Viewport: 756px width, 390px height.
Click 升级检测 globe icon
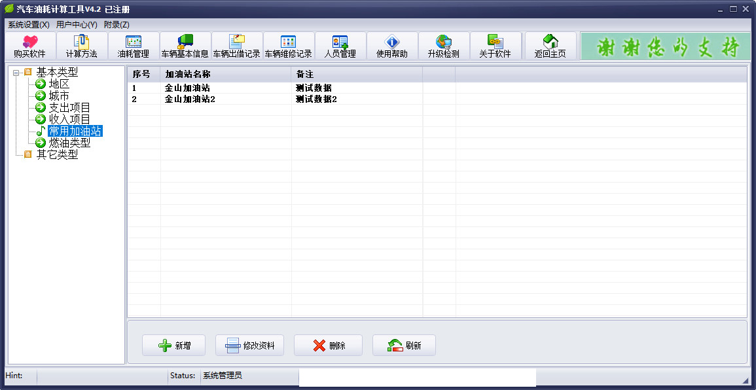(x=443, y=42)
